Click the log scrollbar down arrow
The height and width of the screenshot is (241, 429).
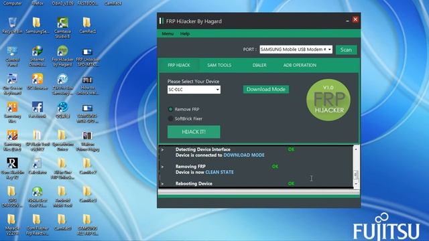356,184
